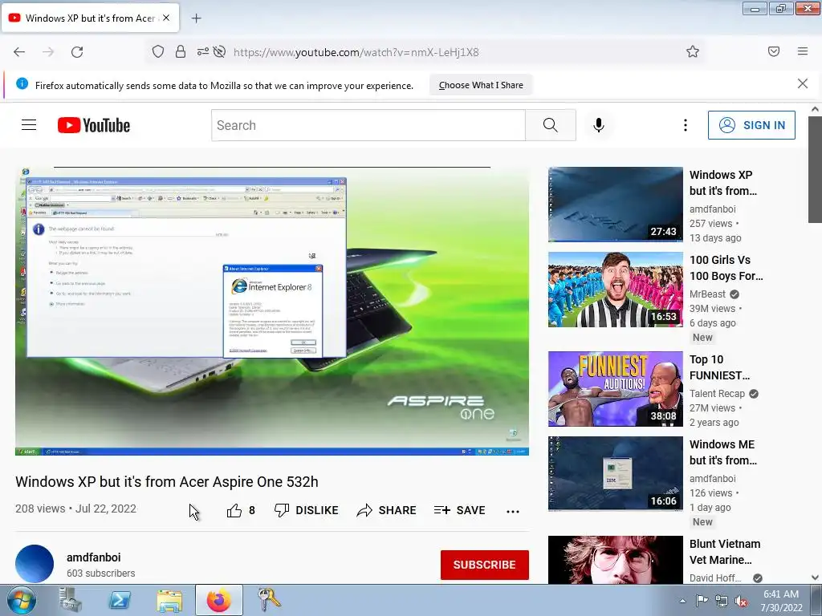Click Choose What I Share button
822x616 pixels.
point(481,85)
